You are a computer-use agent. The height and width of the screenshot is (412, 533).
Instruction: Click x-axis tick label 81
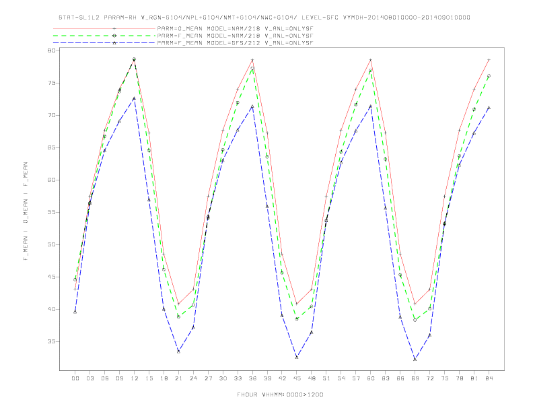(x=474, y=378)
